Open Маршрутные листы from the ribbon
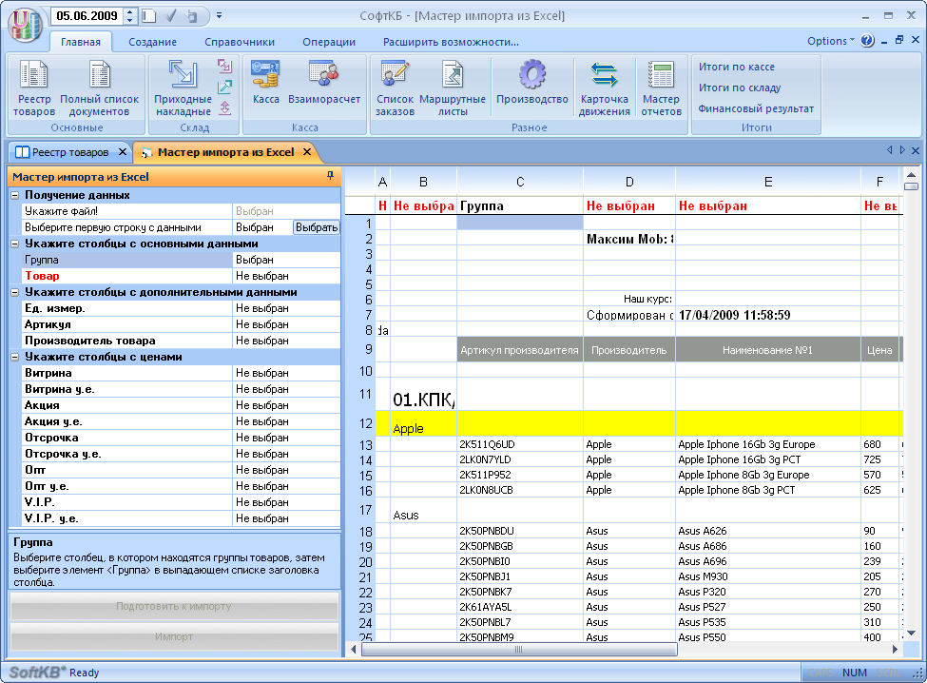This screenshot has height=683, width=927. (453, 88)
